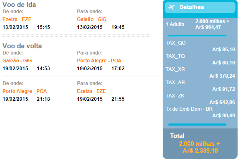238x159 pixels.
Task: Click the Voo de Ida heading
Action: pos(19,5)
